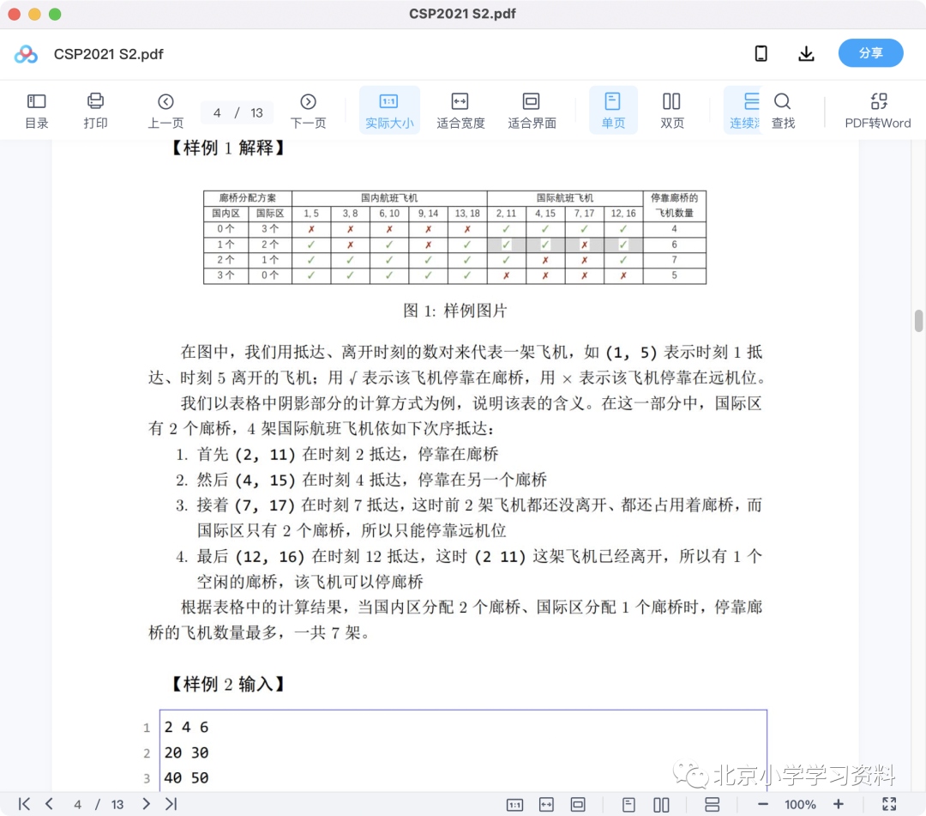926x816 pixels.
Task: Click bottom bar fit page icon
Action: click(x=578, y=804)
